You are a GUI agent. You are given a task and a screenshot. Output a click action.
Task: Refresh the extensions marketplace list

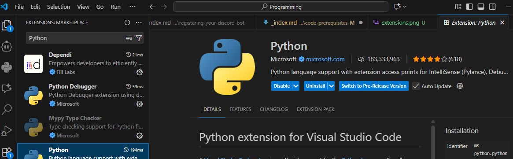127,22
